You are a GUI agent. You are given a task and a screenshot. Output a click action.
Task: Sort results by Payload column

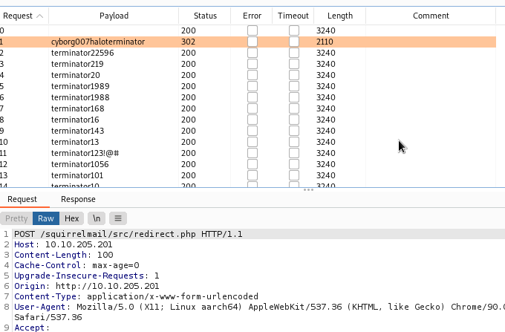click(114, 16)
